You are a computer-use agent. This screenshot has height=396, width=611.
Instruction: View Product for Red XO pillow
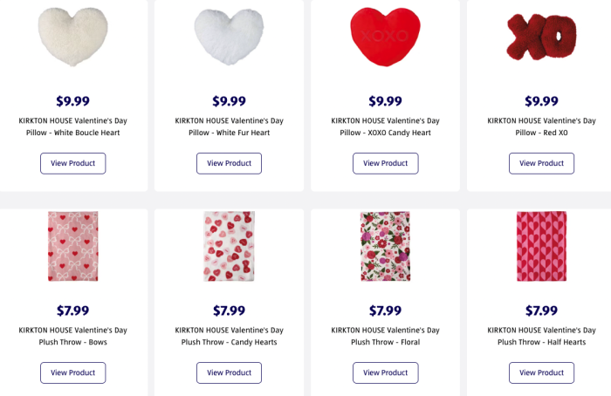(541, 163)
